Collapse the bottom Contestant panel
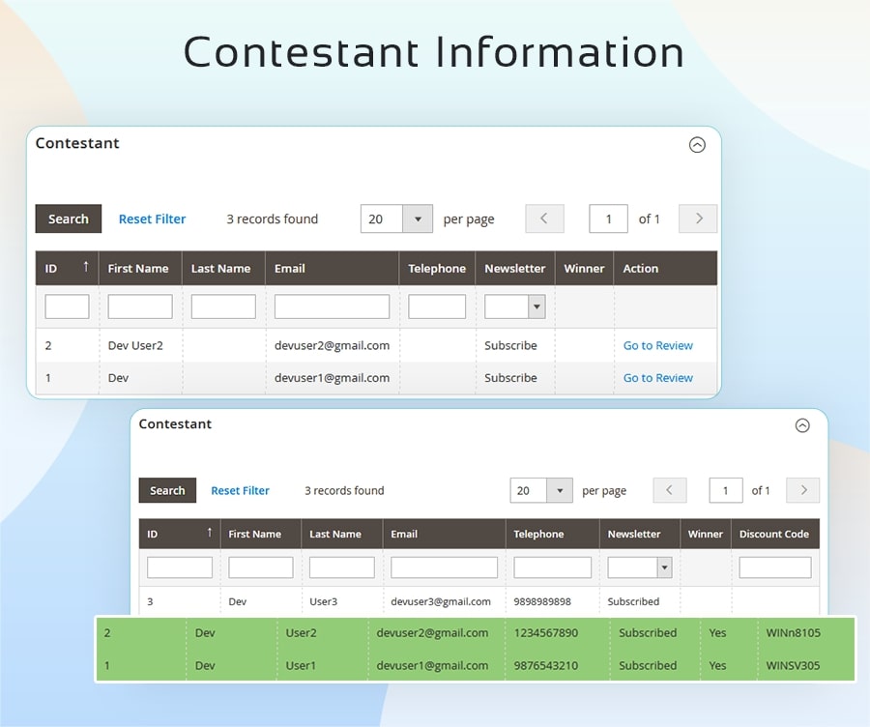Image resolution: width=870 pixels, height=727 pixels. [x=801, y=425]
